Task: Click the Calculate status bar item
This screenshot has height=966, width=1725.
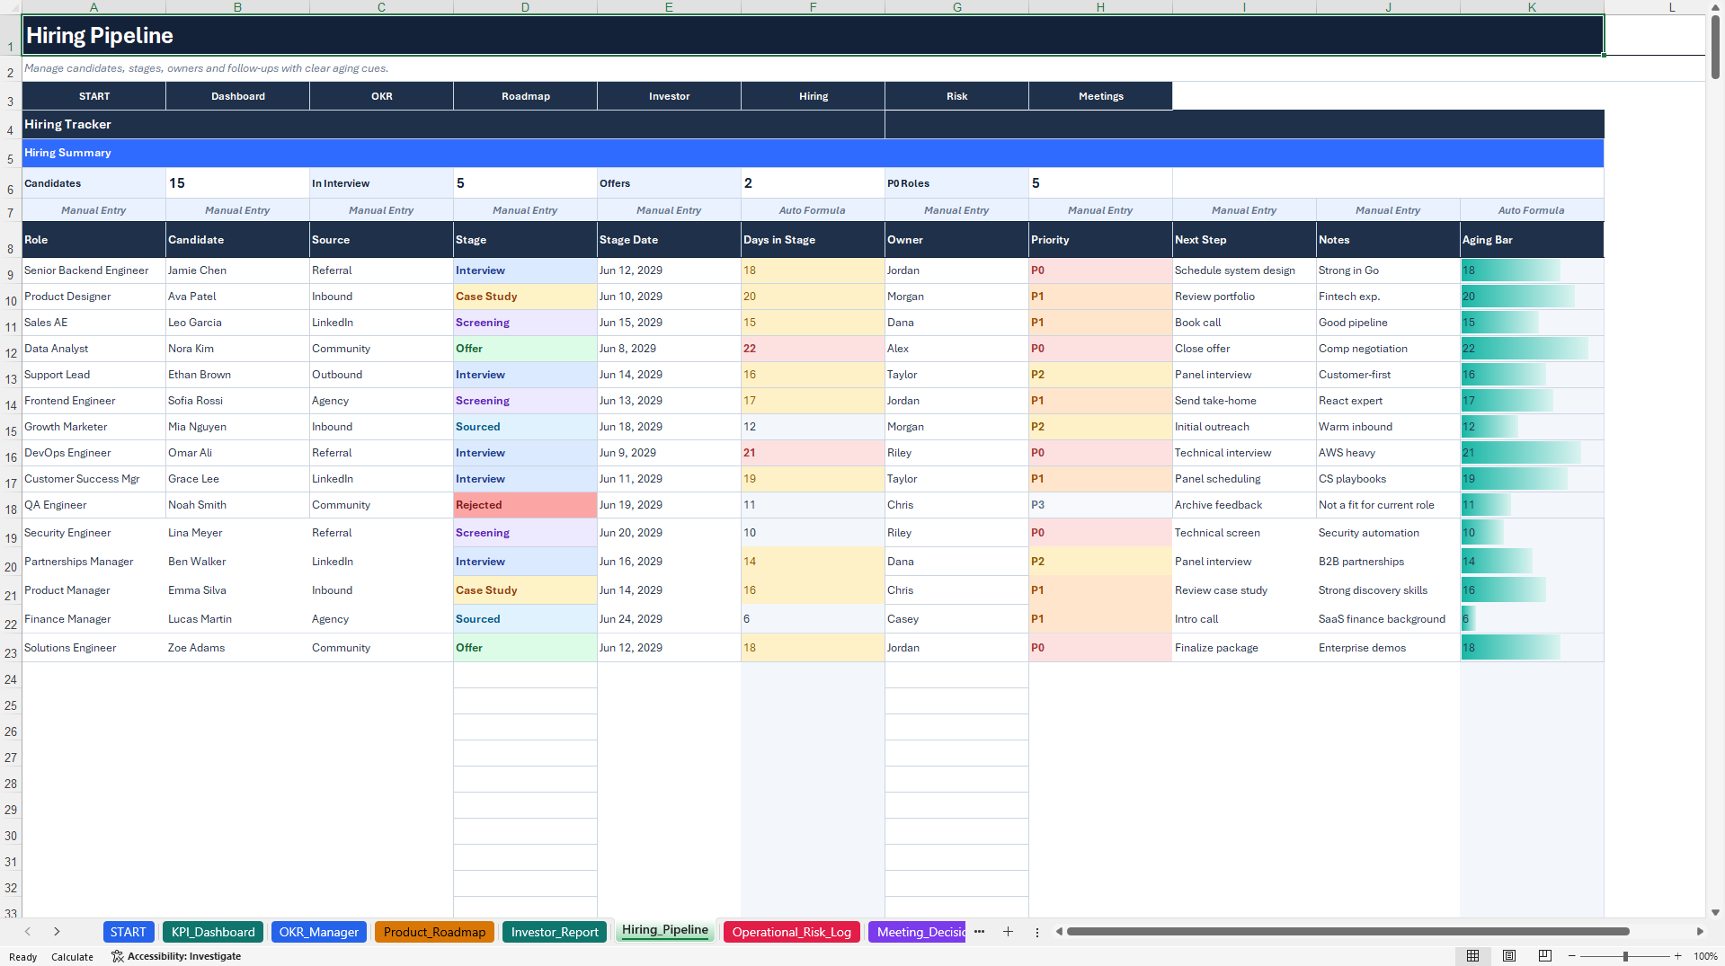Action: pos(72,957)
